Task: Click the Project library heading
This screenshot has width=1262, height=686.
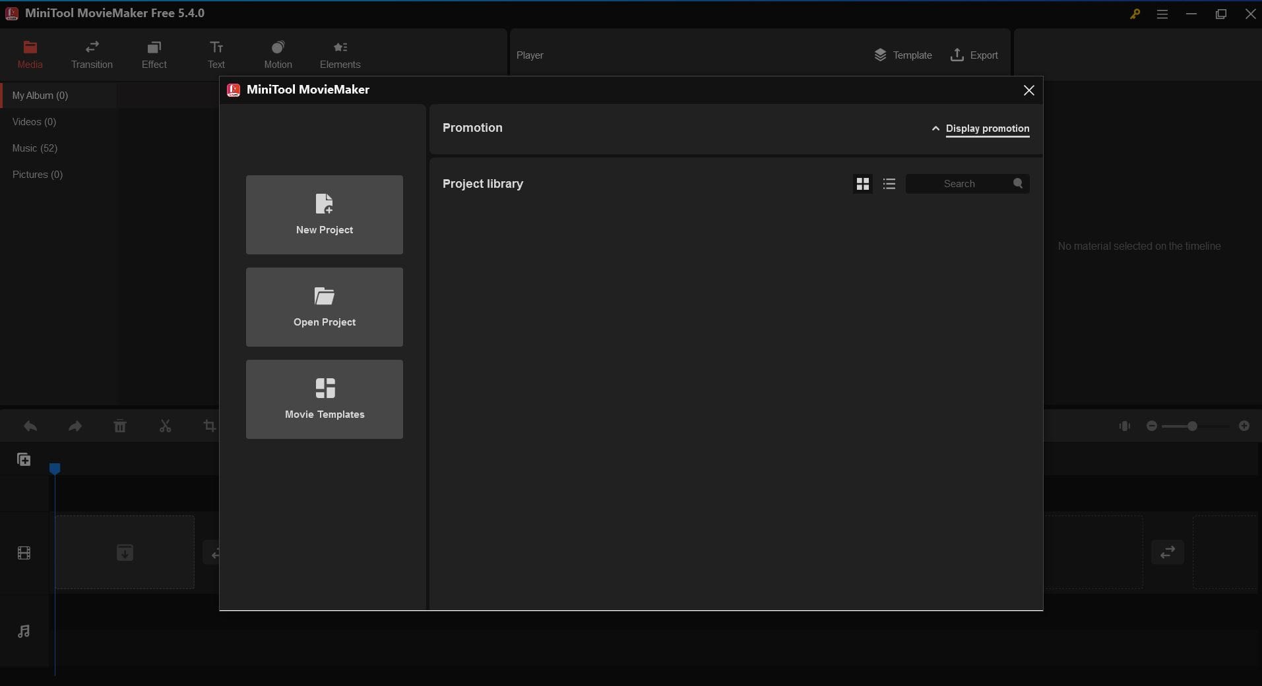Action: 483,184
